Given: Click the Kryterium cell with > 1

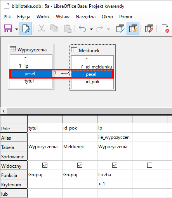Looking at the screenshot, I should coord(115,184).
